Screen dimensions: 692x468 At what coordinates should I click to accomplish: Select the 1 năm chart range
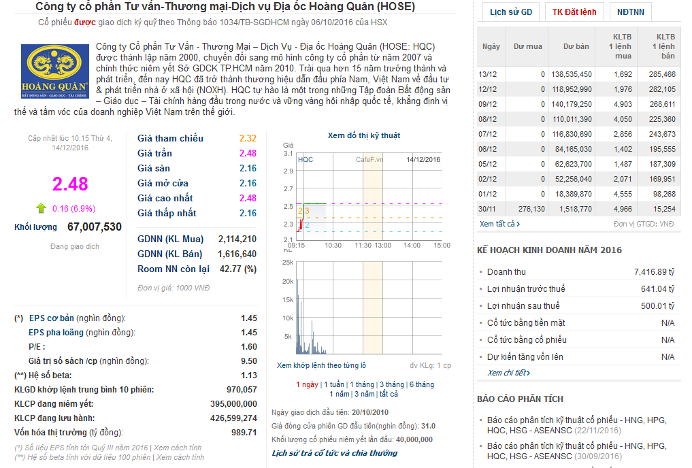click(x=340, y=394)
